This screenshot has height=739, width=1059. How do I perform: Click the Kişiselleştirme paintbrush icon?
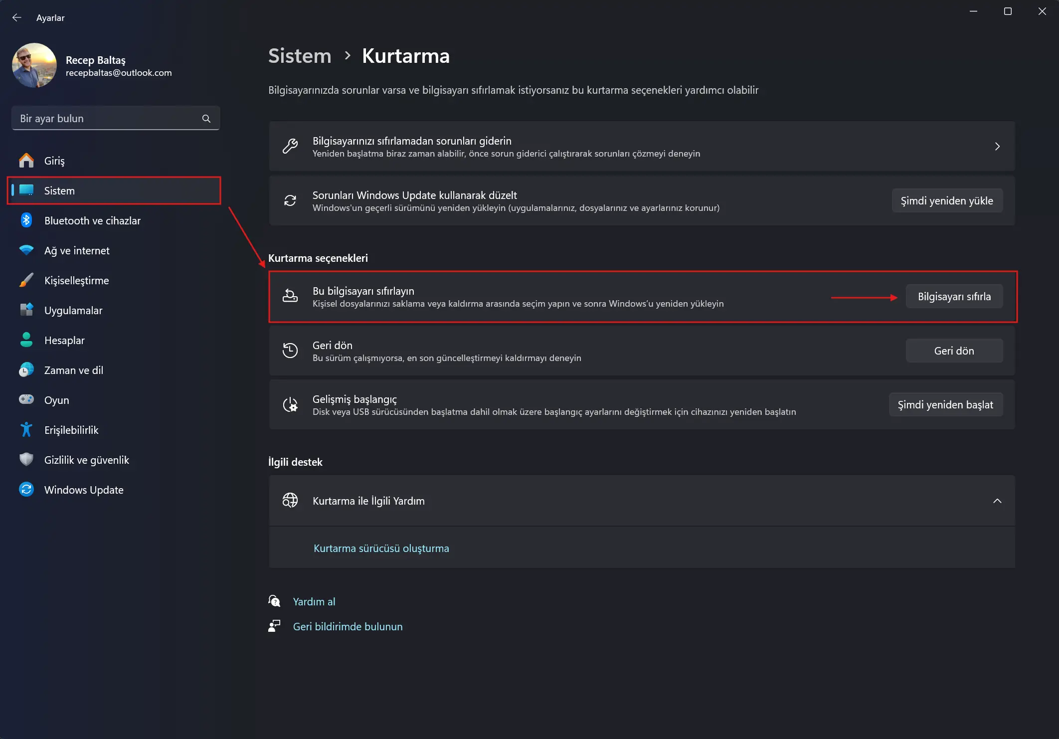tap(26, 280)
